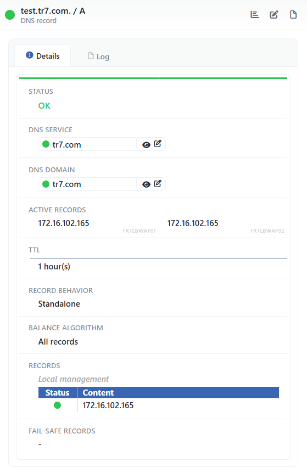Click the TTL value 1 hour(s)

[x=54, y=267]
